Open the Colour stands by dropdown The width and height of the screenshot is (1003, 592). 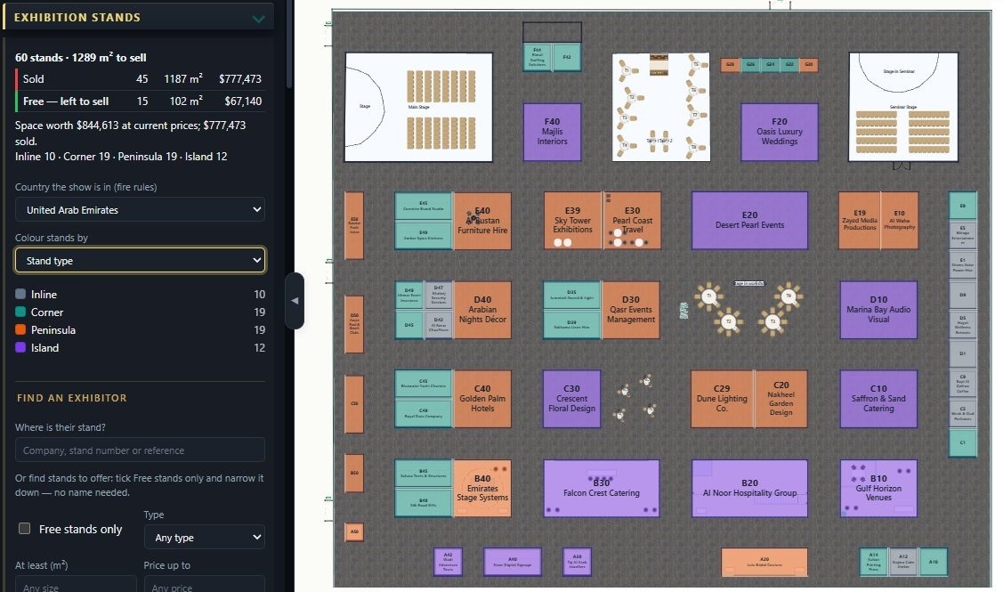(x=140, y=261)
